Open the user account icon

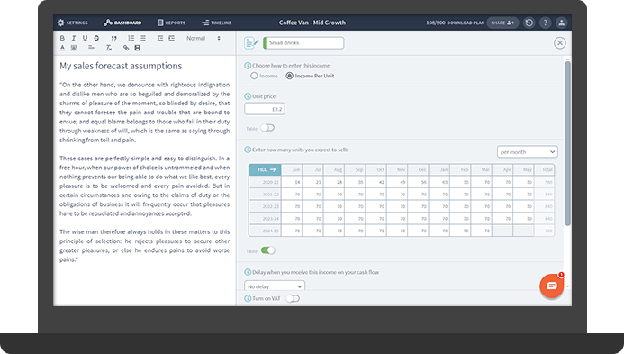[562, 23]
